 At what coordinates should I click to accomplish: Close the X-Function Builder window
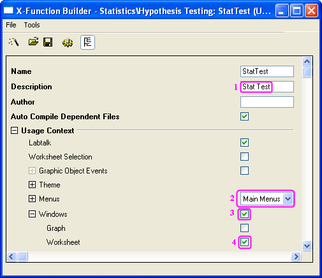(311, 11)
